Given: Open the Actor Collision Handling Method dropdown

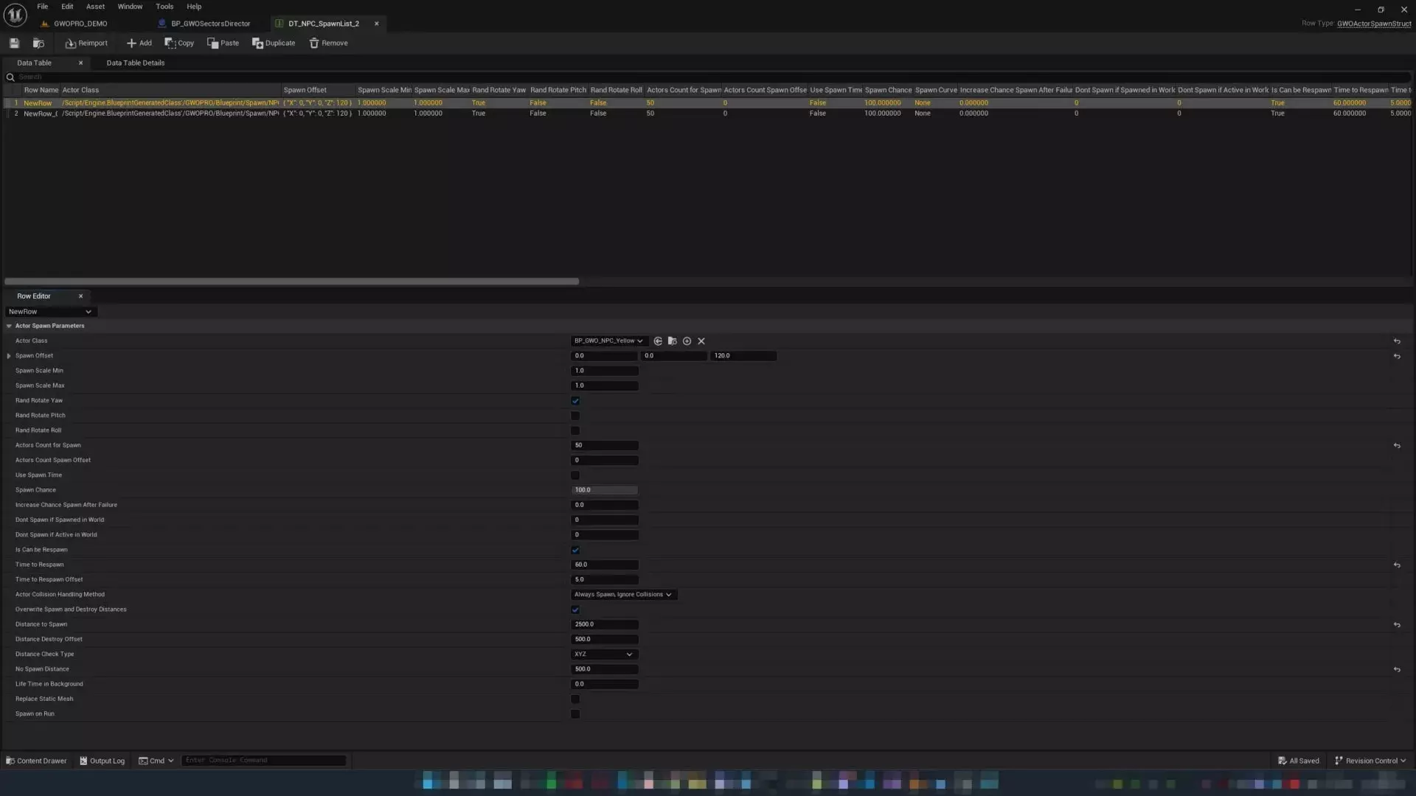Looking at the screenshot, I should 623,595.
